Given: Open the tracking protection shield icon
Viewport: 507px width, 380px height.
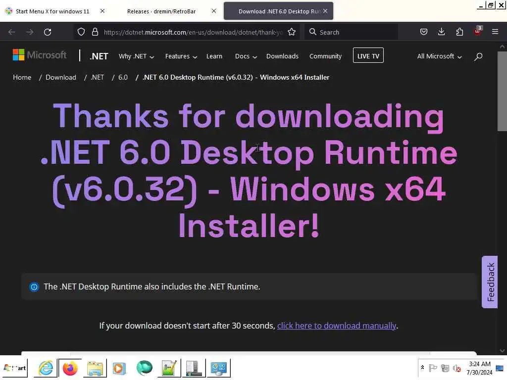Looking at the screenshot, I should (x=81, y=32).
